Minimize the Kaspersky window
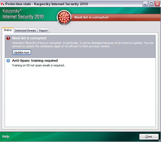This screenshot has width=161, height=142. (x=145, y=4)
